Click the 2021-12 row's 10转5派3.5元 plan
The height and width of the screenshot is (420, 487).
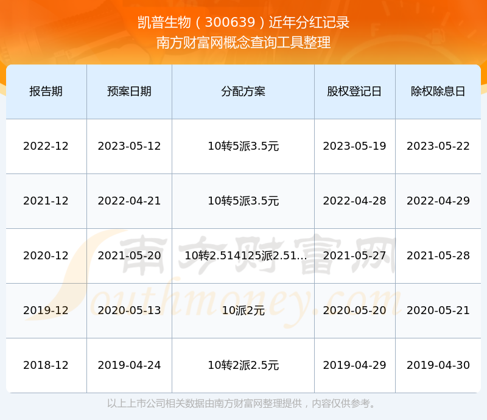(243, 201)
